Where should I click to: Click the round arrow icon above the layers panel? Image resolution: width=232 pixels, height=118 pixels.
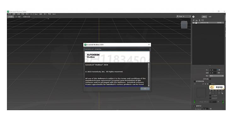[193, 17]
